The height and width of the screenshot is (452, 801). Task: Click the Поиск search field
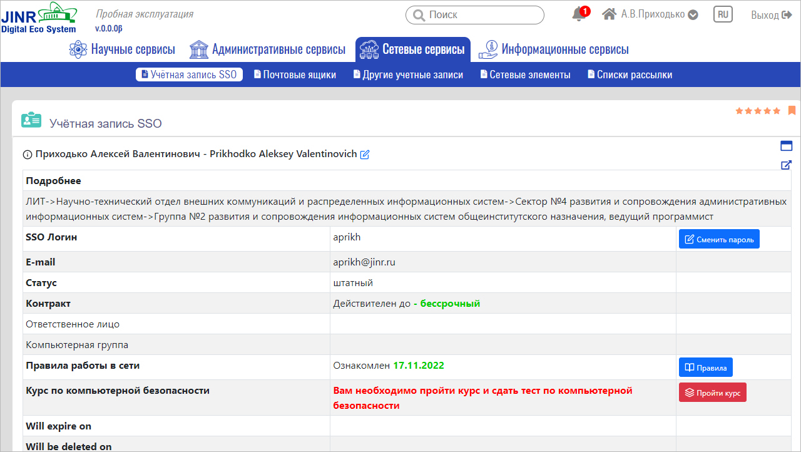click(475, 15)
